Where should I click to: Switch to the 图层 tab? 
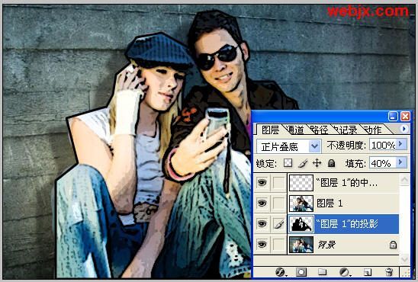pyautogui.click(x=270, y=130)
